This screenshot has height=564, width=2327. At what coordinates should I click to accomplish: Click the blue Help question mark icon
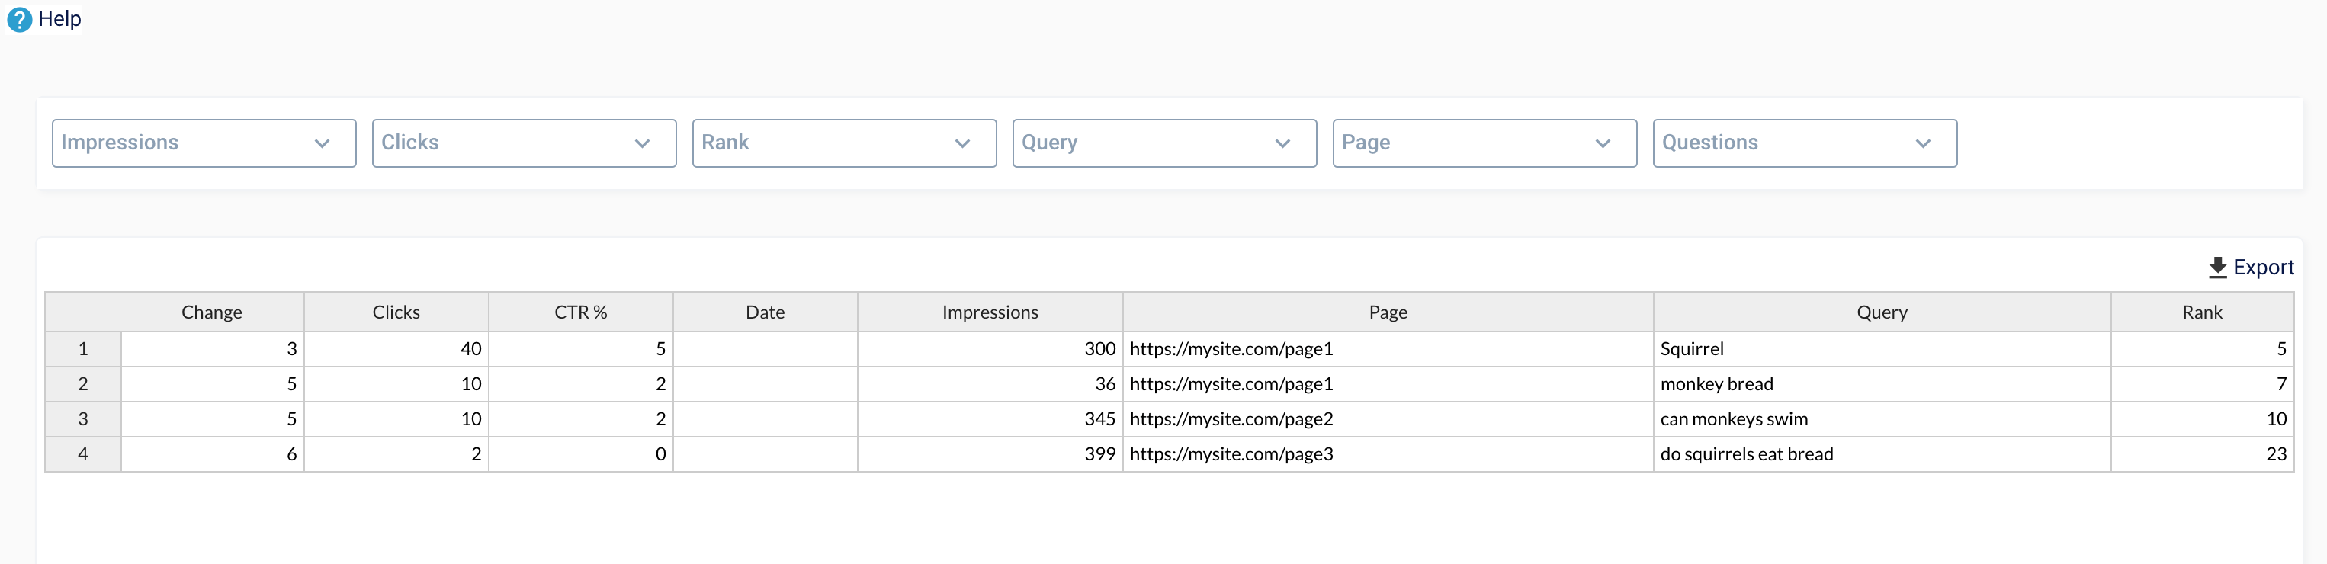19,19
